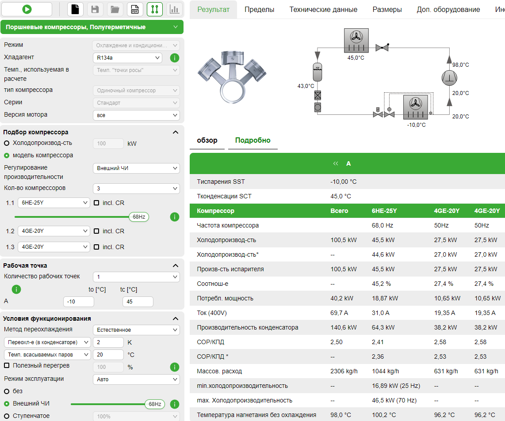Switch to the Пределы tab
The width and height of the screenshot is (505, 421).
259,9
